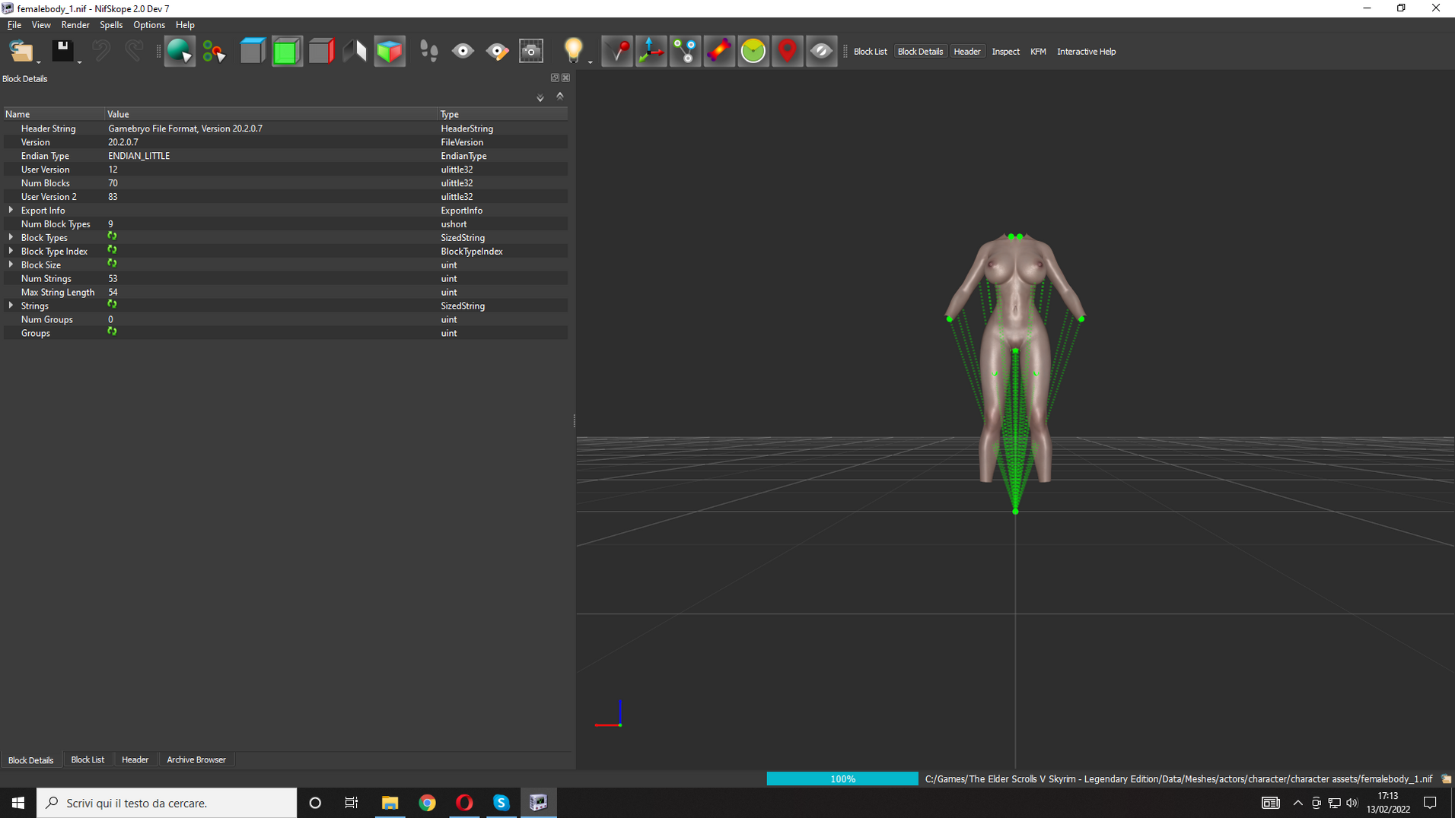
Task: Select the vertex picking tool
Action: [x=214, y=51]
